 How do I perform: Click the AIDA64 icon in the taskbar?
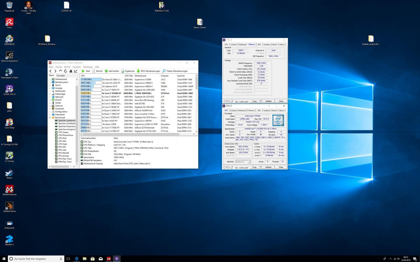tap(109, 259)
